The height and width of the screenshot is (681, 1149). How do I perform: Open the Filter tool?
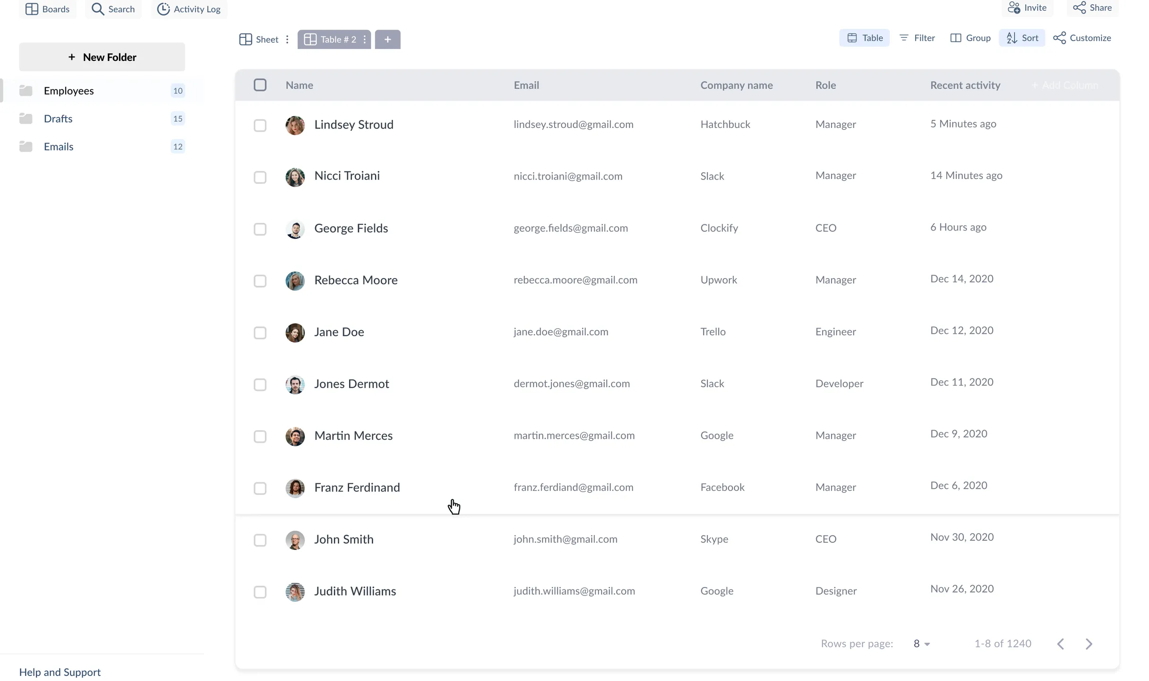point(917,38)
